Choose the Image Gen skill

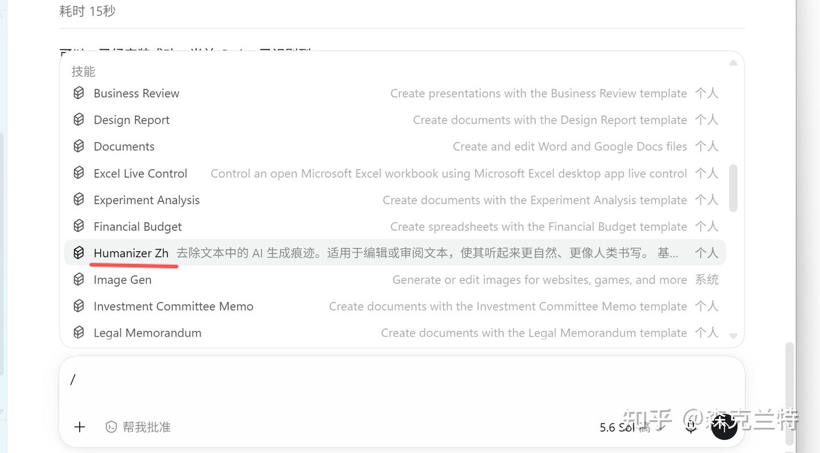pyautogui.click(x=395, y=280)
